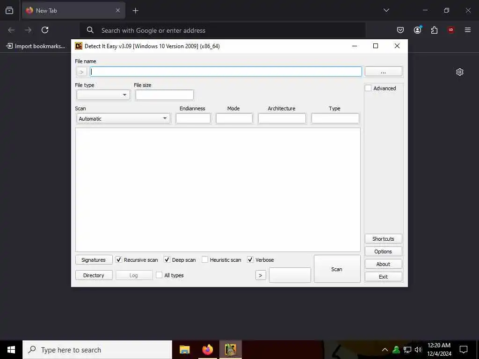
Task: Click the Endianness field
Action: (193, 118)
